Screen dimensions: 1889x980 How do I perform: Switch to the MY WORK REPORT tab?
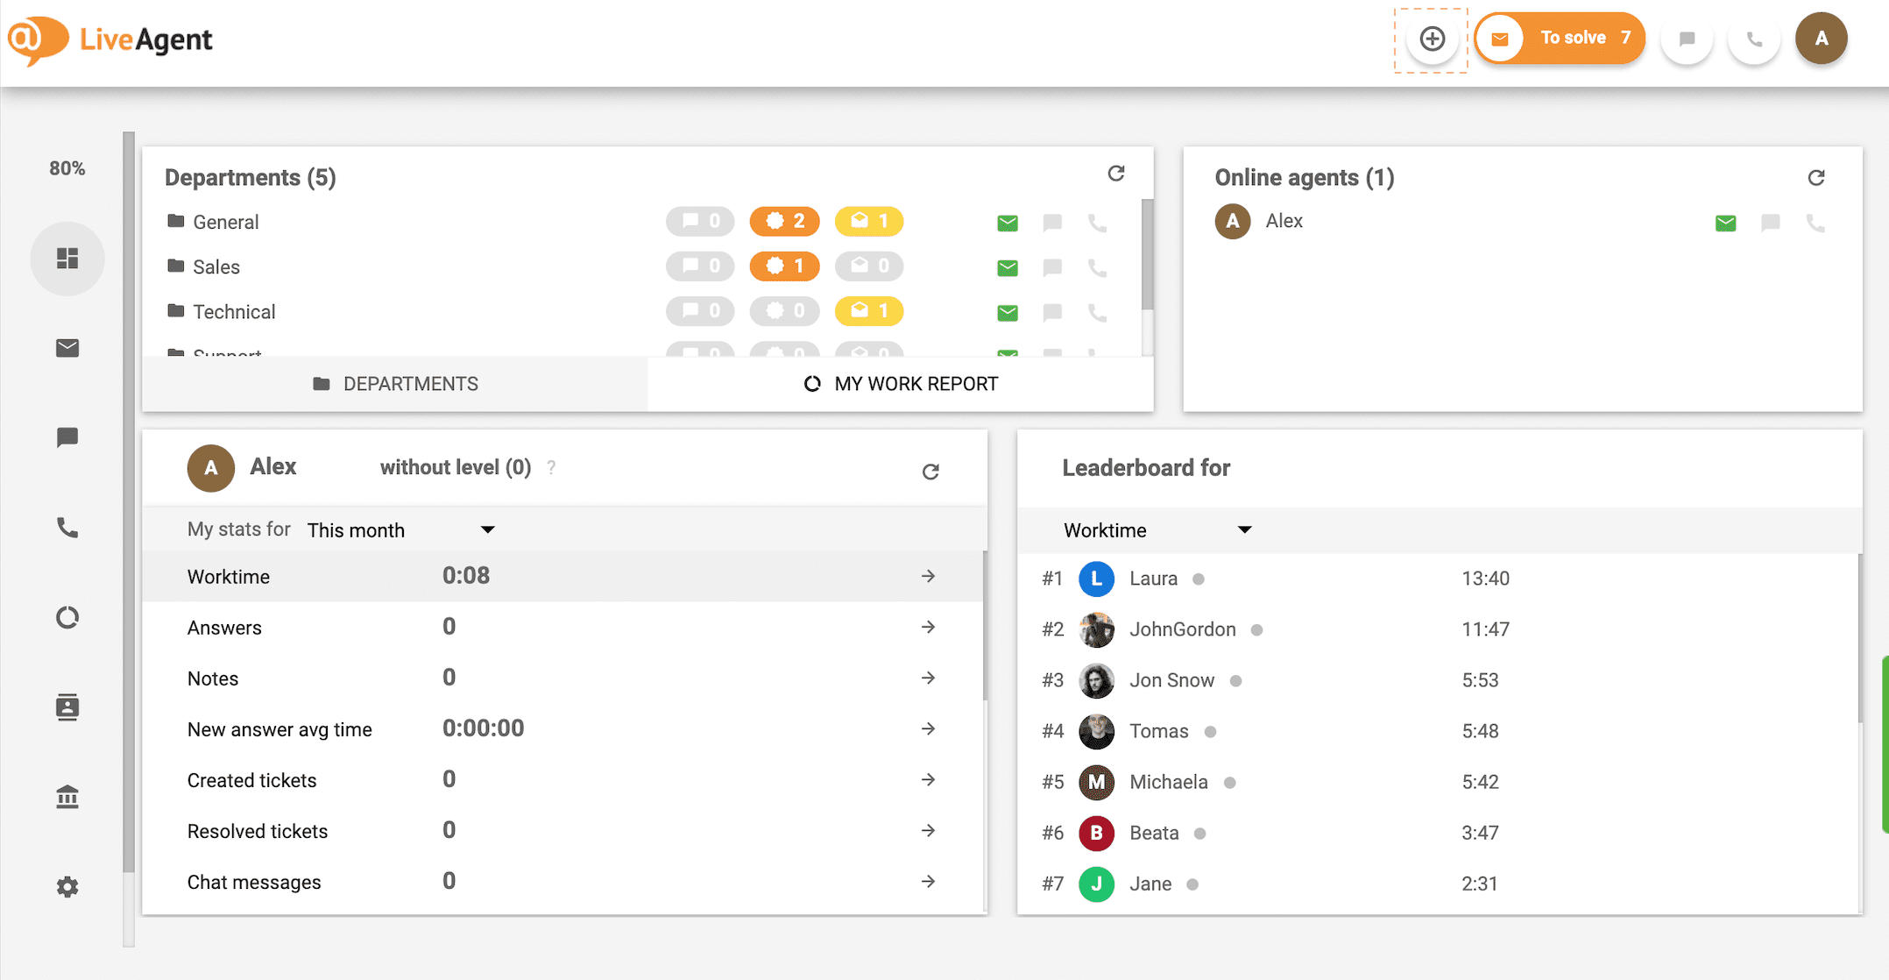pyautogui.click(x=900, y=383)
